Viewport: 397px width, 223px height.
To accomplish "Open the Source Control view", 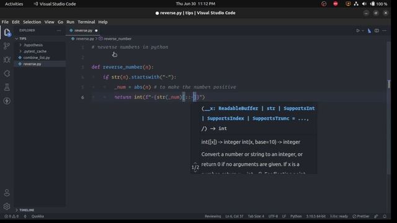I will point(7,46).
